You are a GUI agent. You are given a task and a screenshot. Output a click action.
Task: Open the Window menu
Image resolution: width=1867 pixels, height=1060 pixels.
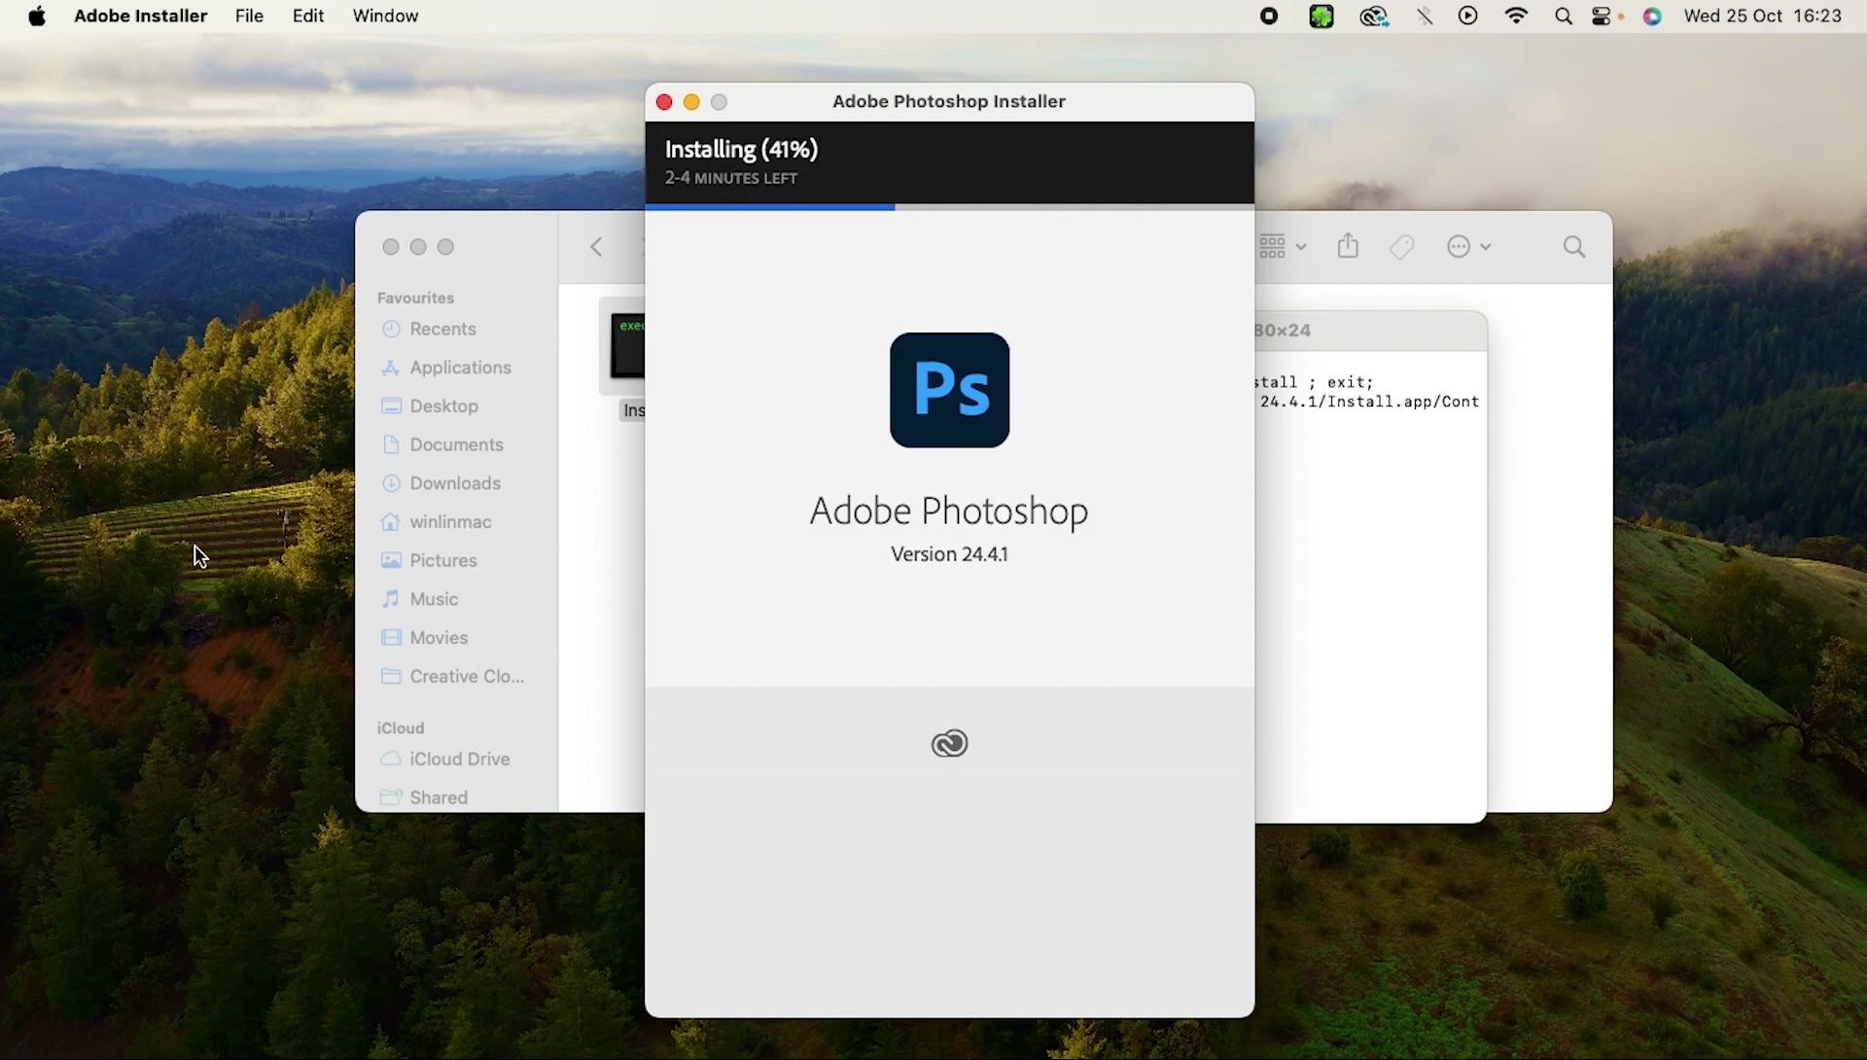tap(385, 16)
